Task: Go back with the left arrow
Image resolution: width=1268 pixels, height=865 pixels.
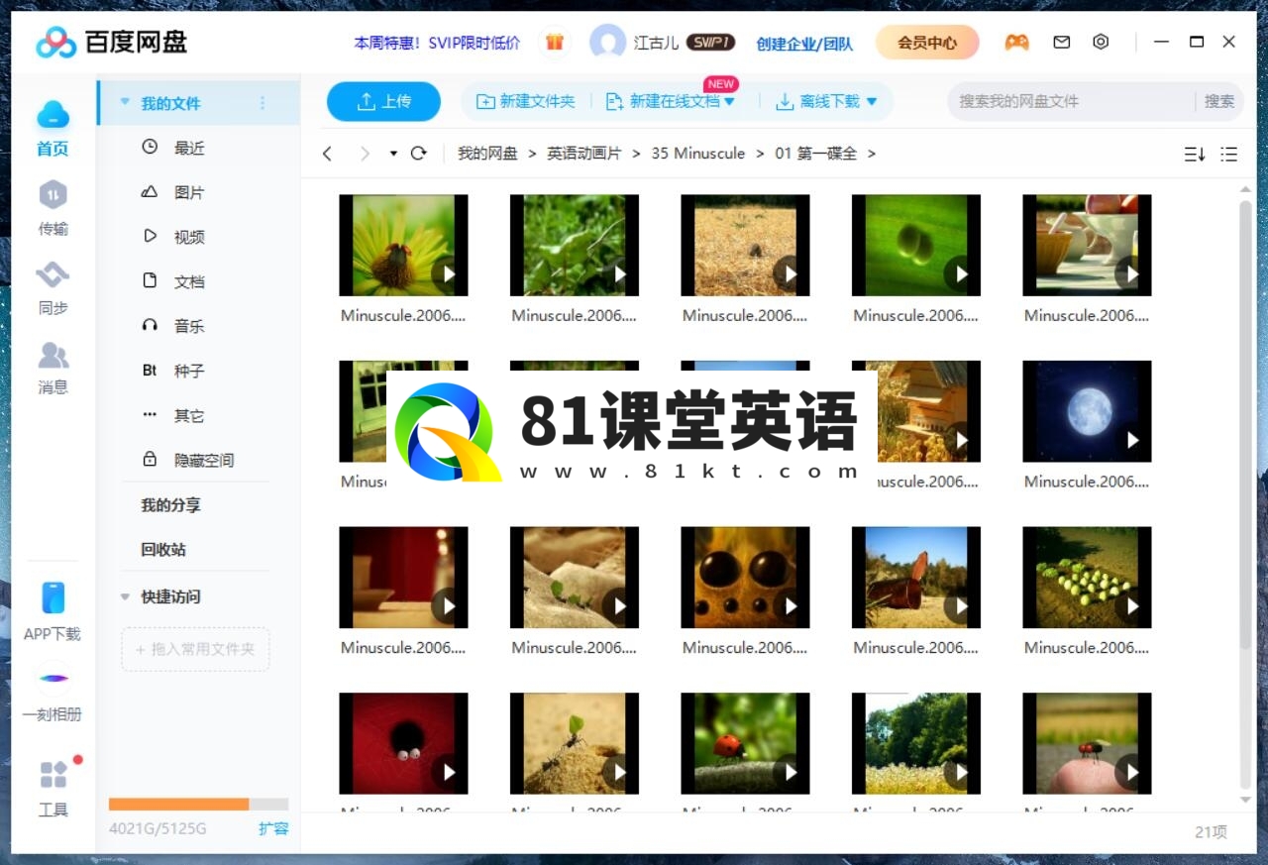Action: [x=328, y=154]
